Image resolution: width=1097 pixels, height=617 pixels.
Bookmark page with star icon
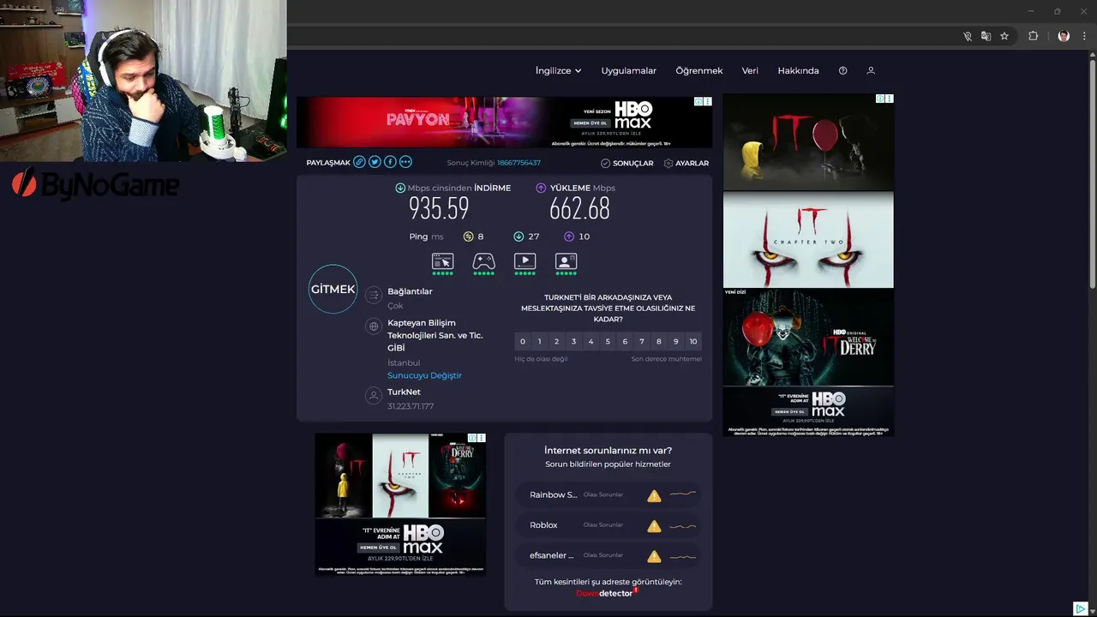pyautogui.click(x=1004, y=36)
